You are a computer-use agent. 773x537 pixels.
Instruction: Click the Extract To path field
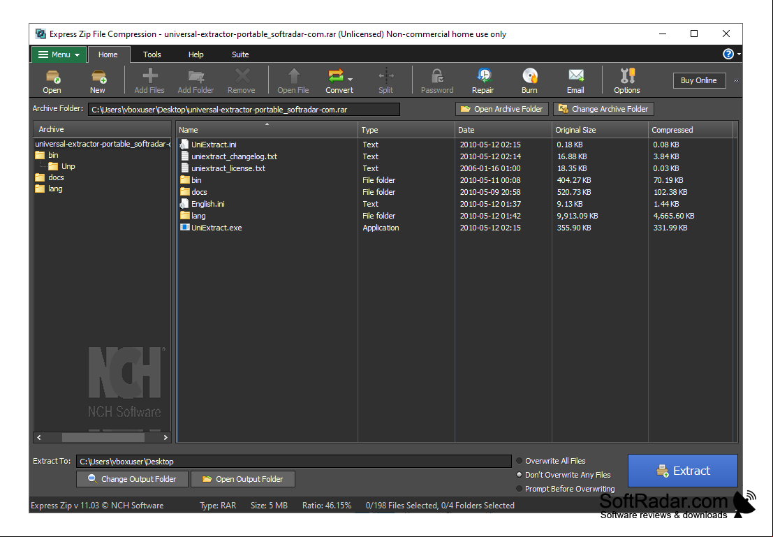294,462
